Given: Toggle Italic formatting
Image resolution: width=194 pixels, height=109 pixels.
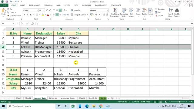Looking at the screenshot, I should click(28, 15).
